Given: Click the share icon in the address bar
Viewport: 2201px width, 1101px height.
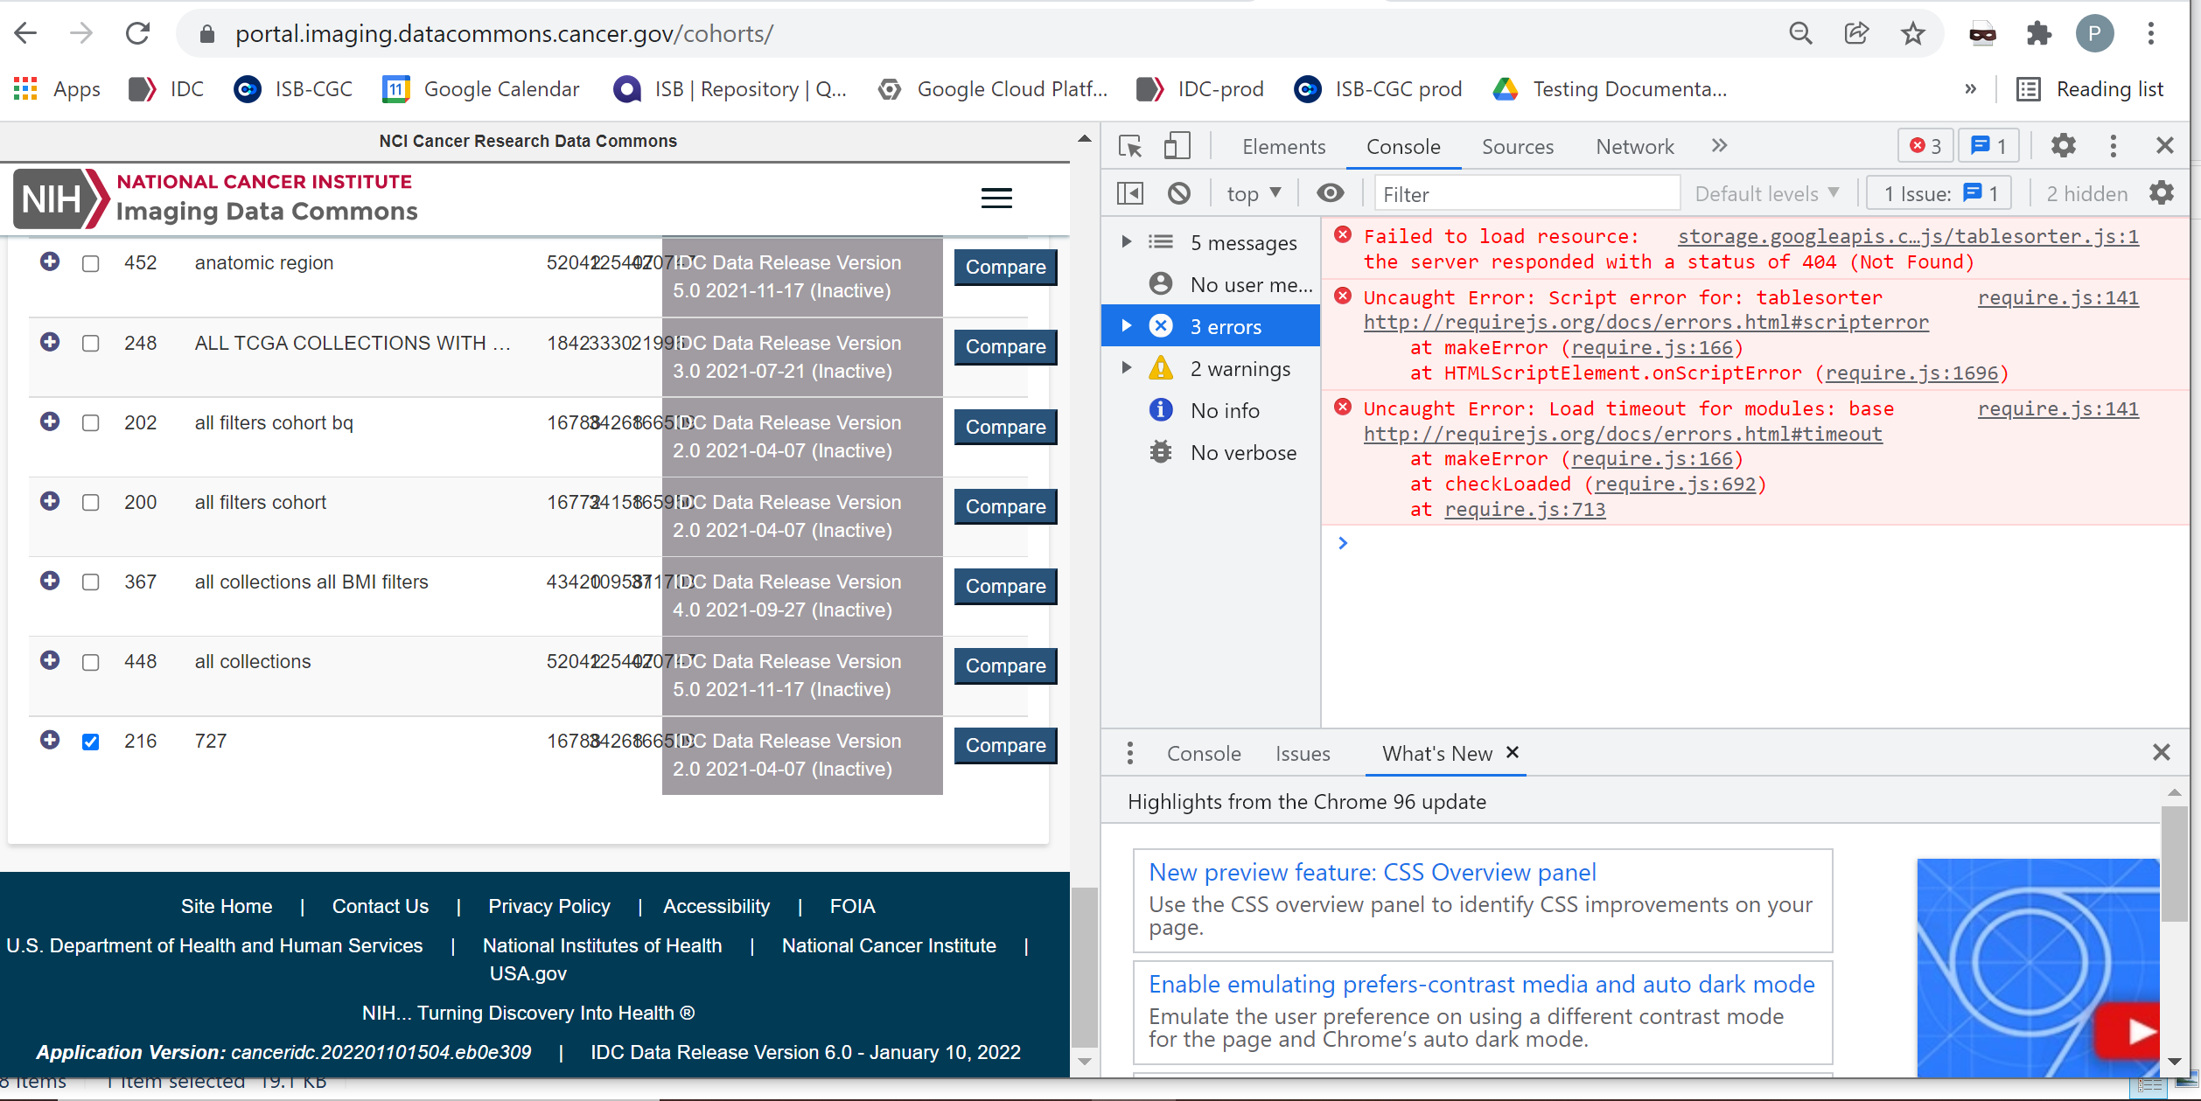Looking at the screenshot, I should click(1856, 33).
